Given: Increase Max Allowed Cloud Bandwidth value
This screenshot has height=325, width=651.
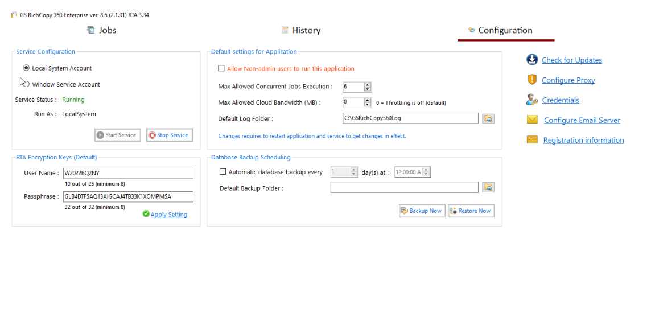Looking at the screenshot, I should [x=368, y=100].
